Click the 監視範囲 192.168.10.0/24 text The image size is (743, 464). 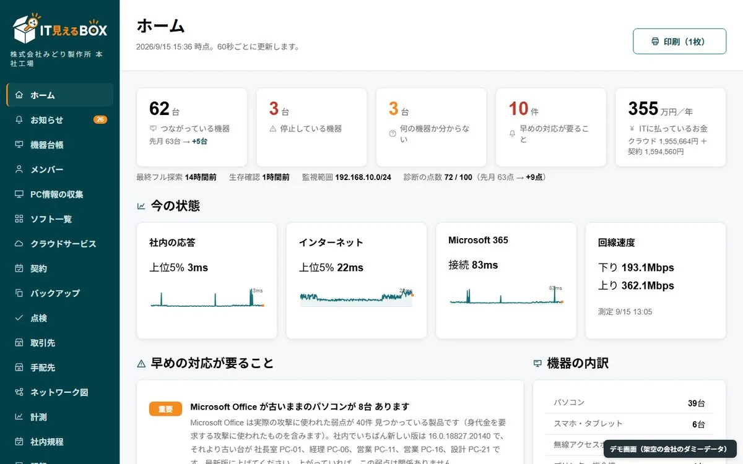coord(347,178)
